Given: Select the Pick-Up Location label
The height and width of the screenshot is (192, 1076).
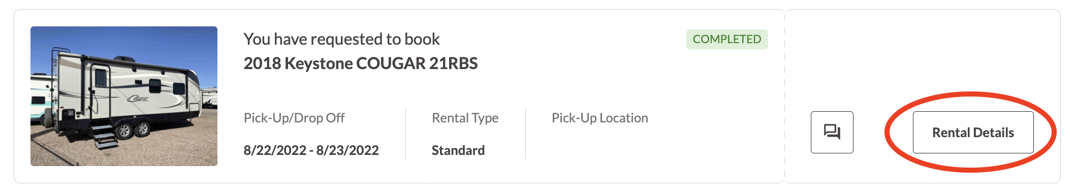Looking at the screenshot, I should pos(600,118).
